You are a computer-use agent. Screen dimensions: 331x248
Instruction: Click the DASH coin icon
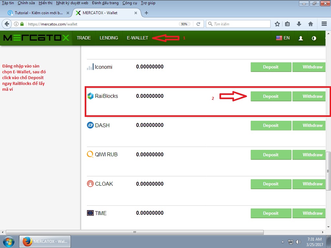[91, 125]
